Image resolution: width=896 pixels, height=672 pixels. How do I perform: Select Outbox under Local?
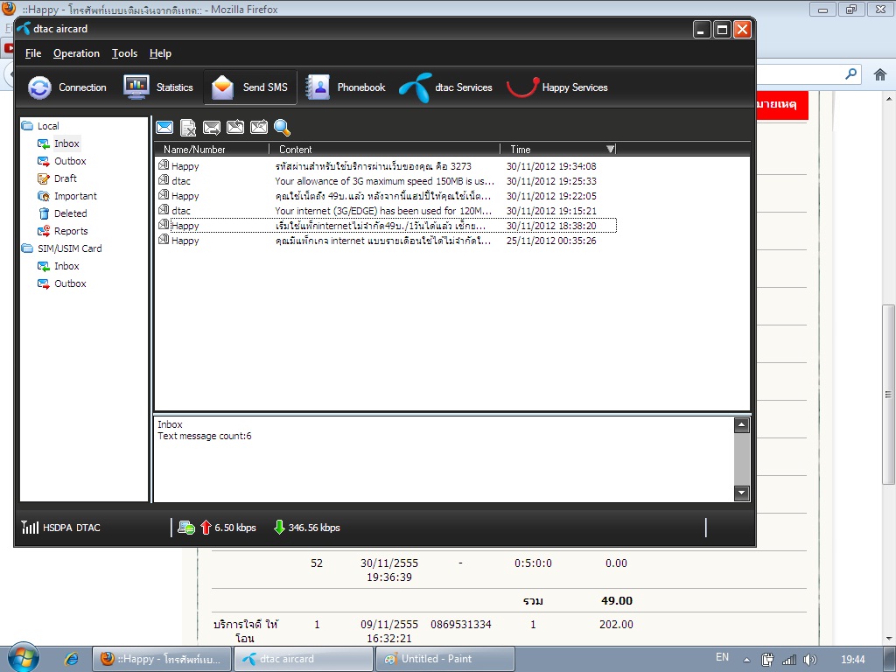(x=62, y=161)
